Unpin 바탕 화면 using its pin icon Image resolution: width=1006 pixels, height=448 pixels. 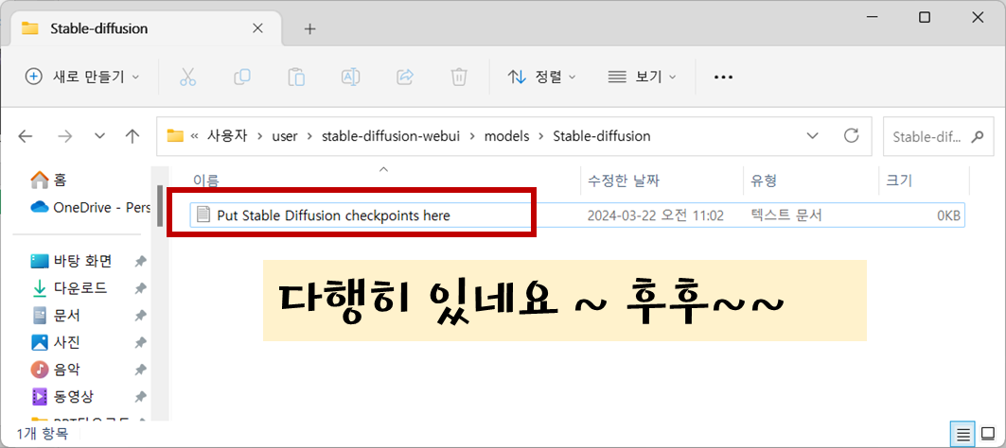140,262
